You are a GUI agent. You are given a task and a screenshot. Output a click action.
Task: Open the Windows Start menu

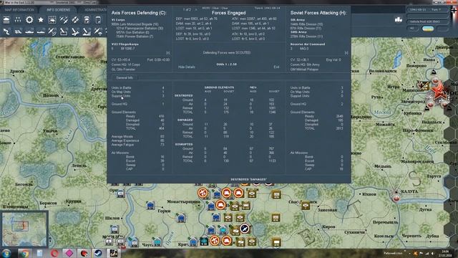[x=6, y=253]
